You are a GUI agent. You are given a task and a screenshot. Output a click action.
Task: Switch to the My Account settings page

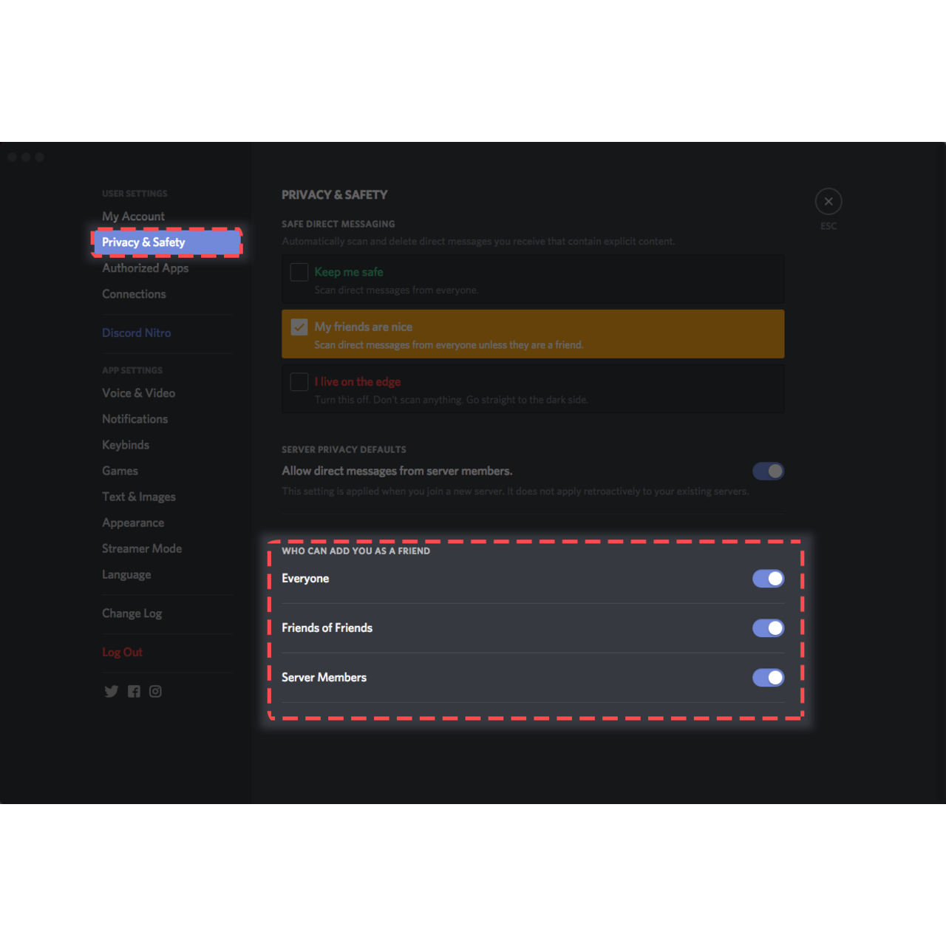click(133, 216)
